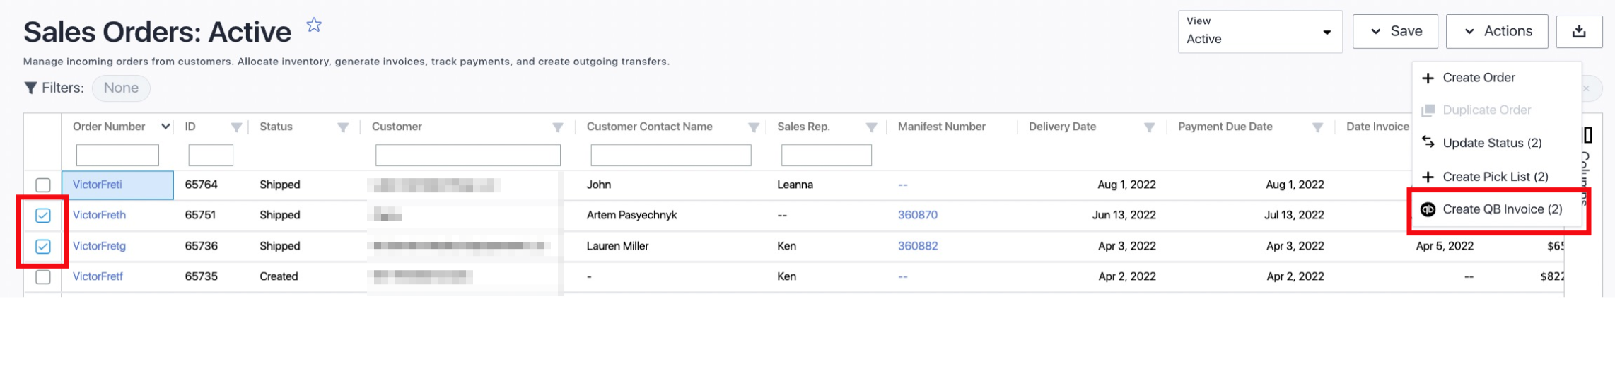Choose Update Status (2) from menu
The width and height of the screenshot is (1615, 374).
pos(1491,143)
